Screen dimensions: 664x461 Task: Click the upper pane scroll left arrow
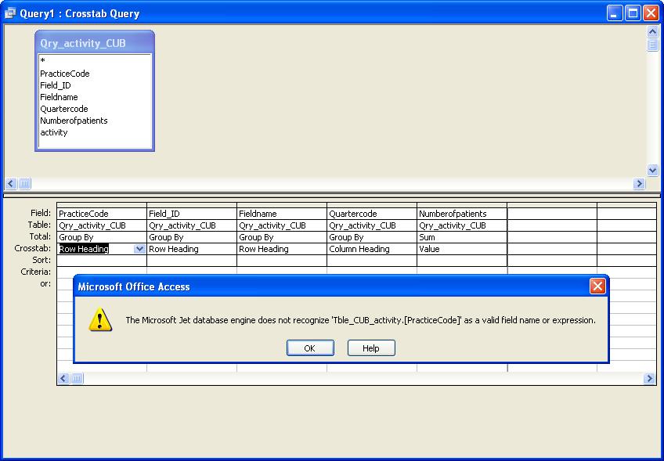click(11, 183)
